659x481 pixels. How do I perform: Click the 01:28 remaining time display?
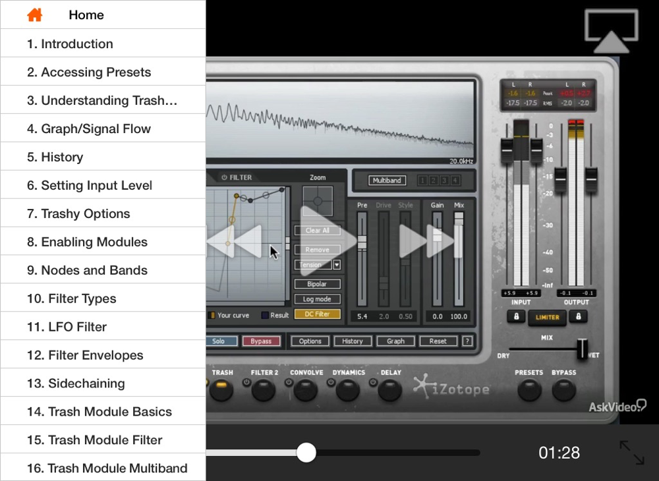tap(559, 453)
